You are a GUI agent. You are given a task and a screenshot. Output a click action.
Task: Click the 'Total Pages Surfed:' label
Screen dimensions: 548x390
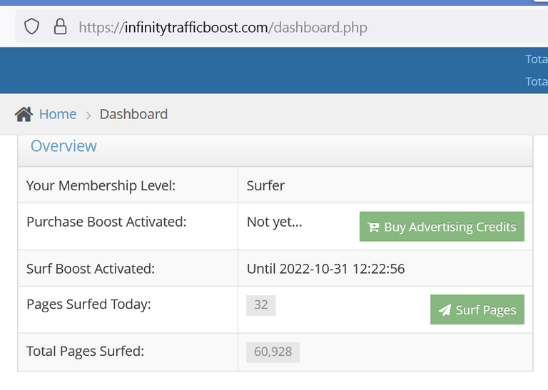pos(86,351)
